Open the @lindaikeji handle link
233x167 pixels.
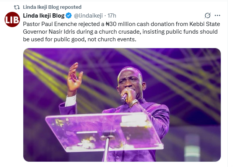coord(88,16)
